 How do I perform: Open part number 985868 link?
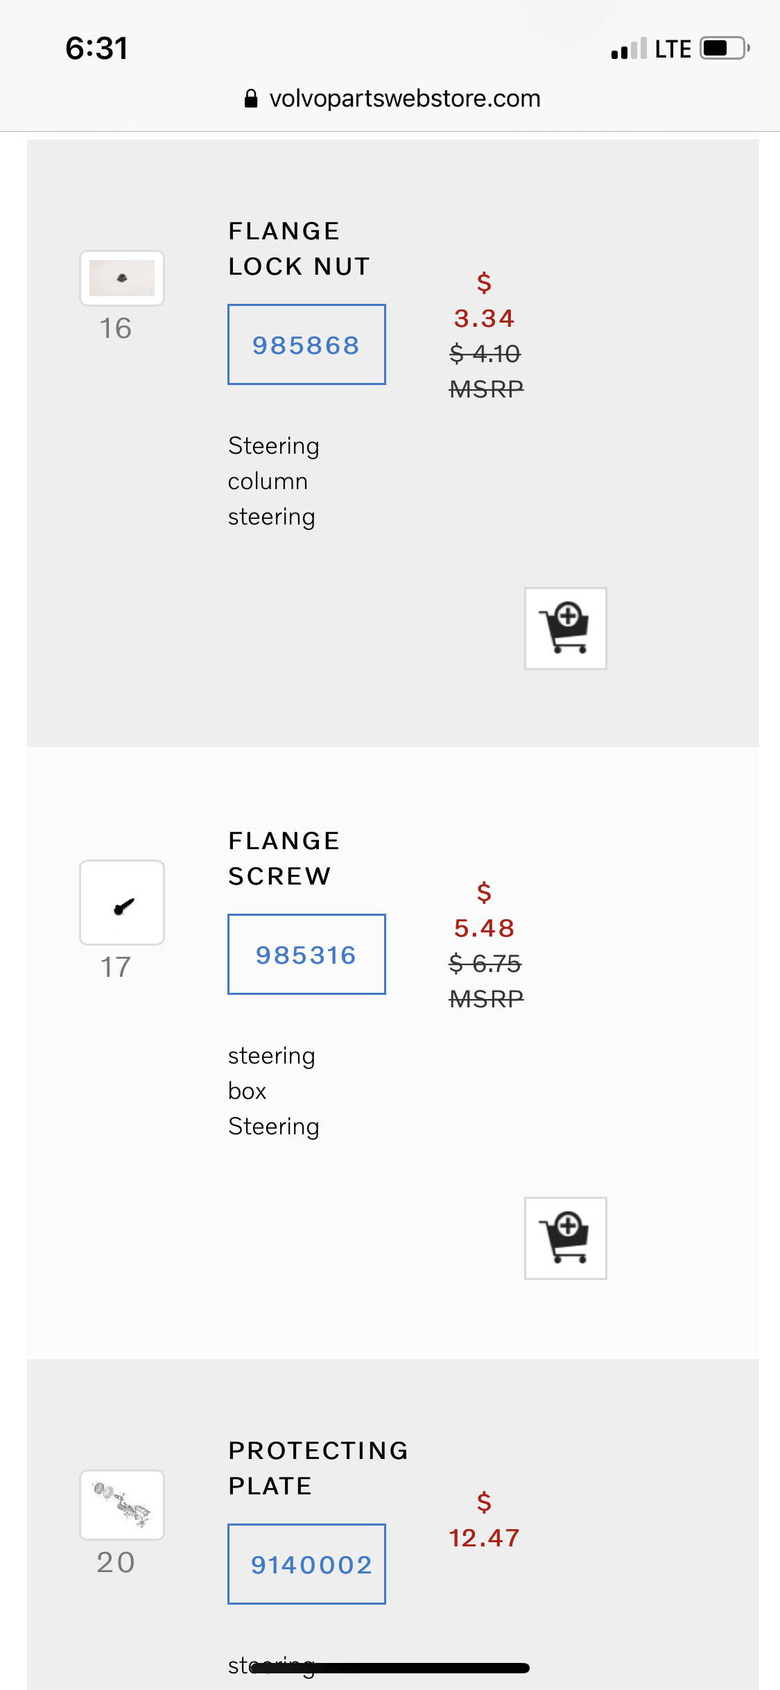pyautogui.click(x=306, y=345)
